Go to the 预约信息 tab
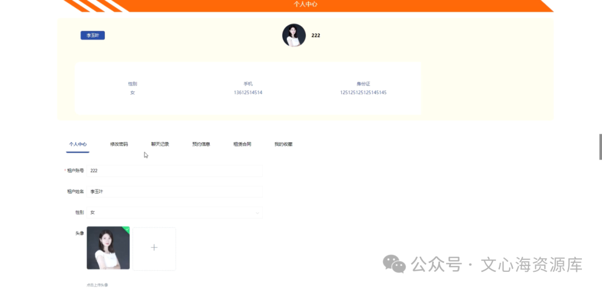 point(201,145)
